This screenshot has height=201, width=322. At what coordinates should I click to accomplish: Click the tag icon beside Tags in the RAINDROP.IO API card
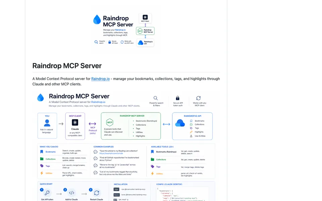pos(191,128)
